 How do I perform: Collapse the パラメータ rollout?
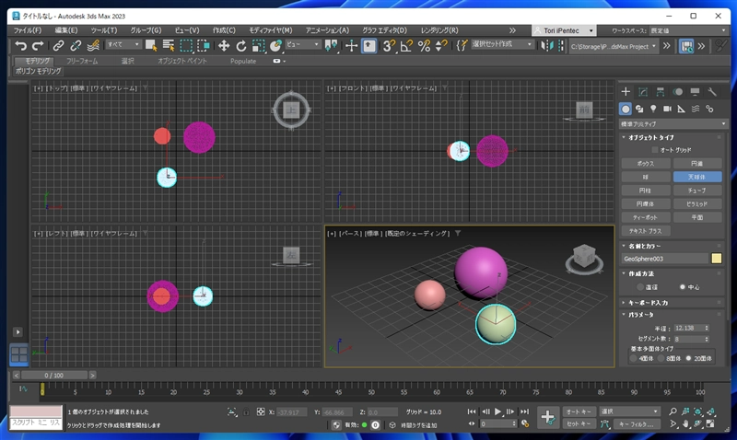pos(641,315)
